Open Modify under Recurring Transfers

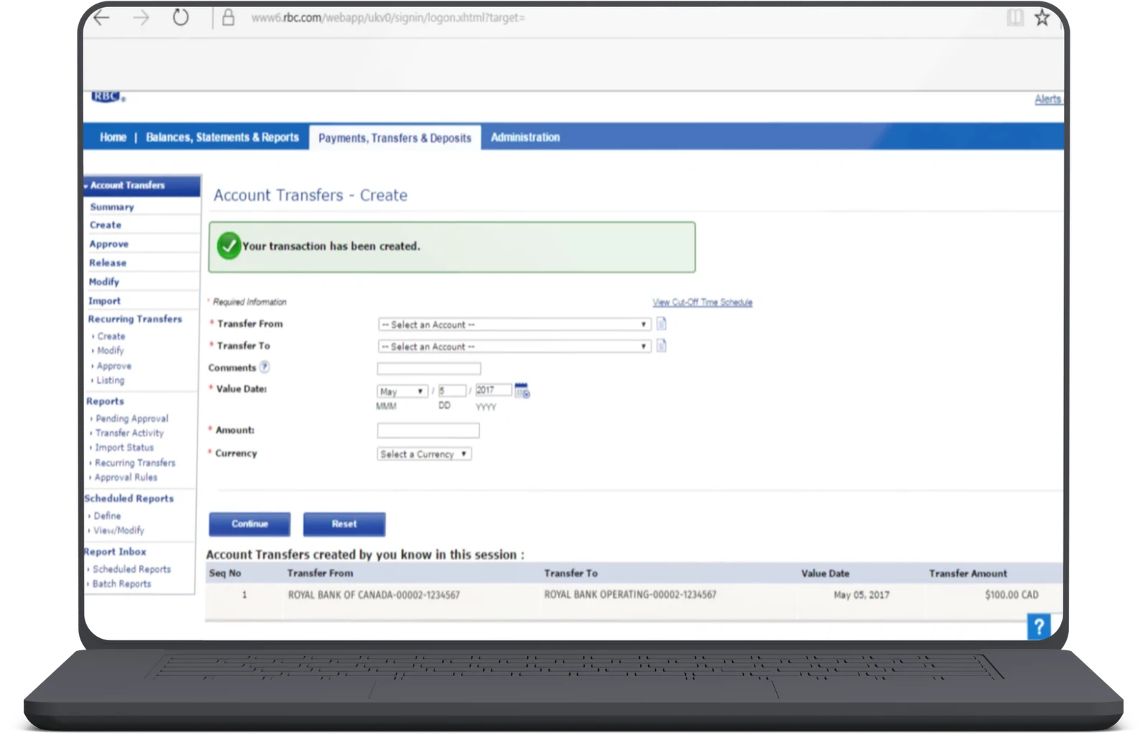(x=111, y=350)
